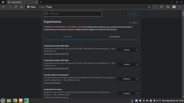Focus the Search flags input field

pyautogui.click(x=73, y=14)
